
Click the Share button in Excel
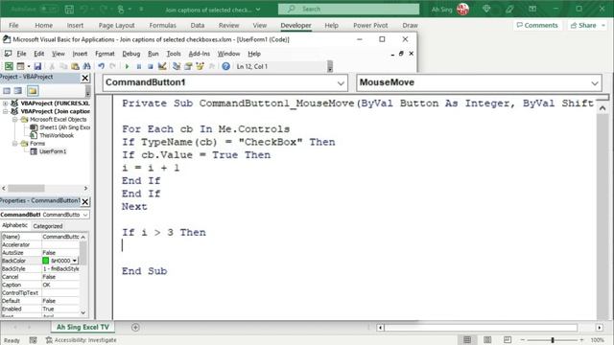pos(583,26)
